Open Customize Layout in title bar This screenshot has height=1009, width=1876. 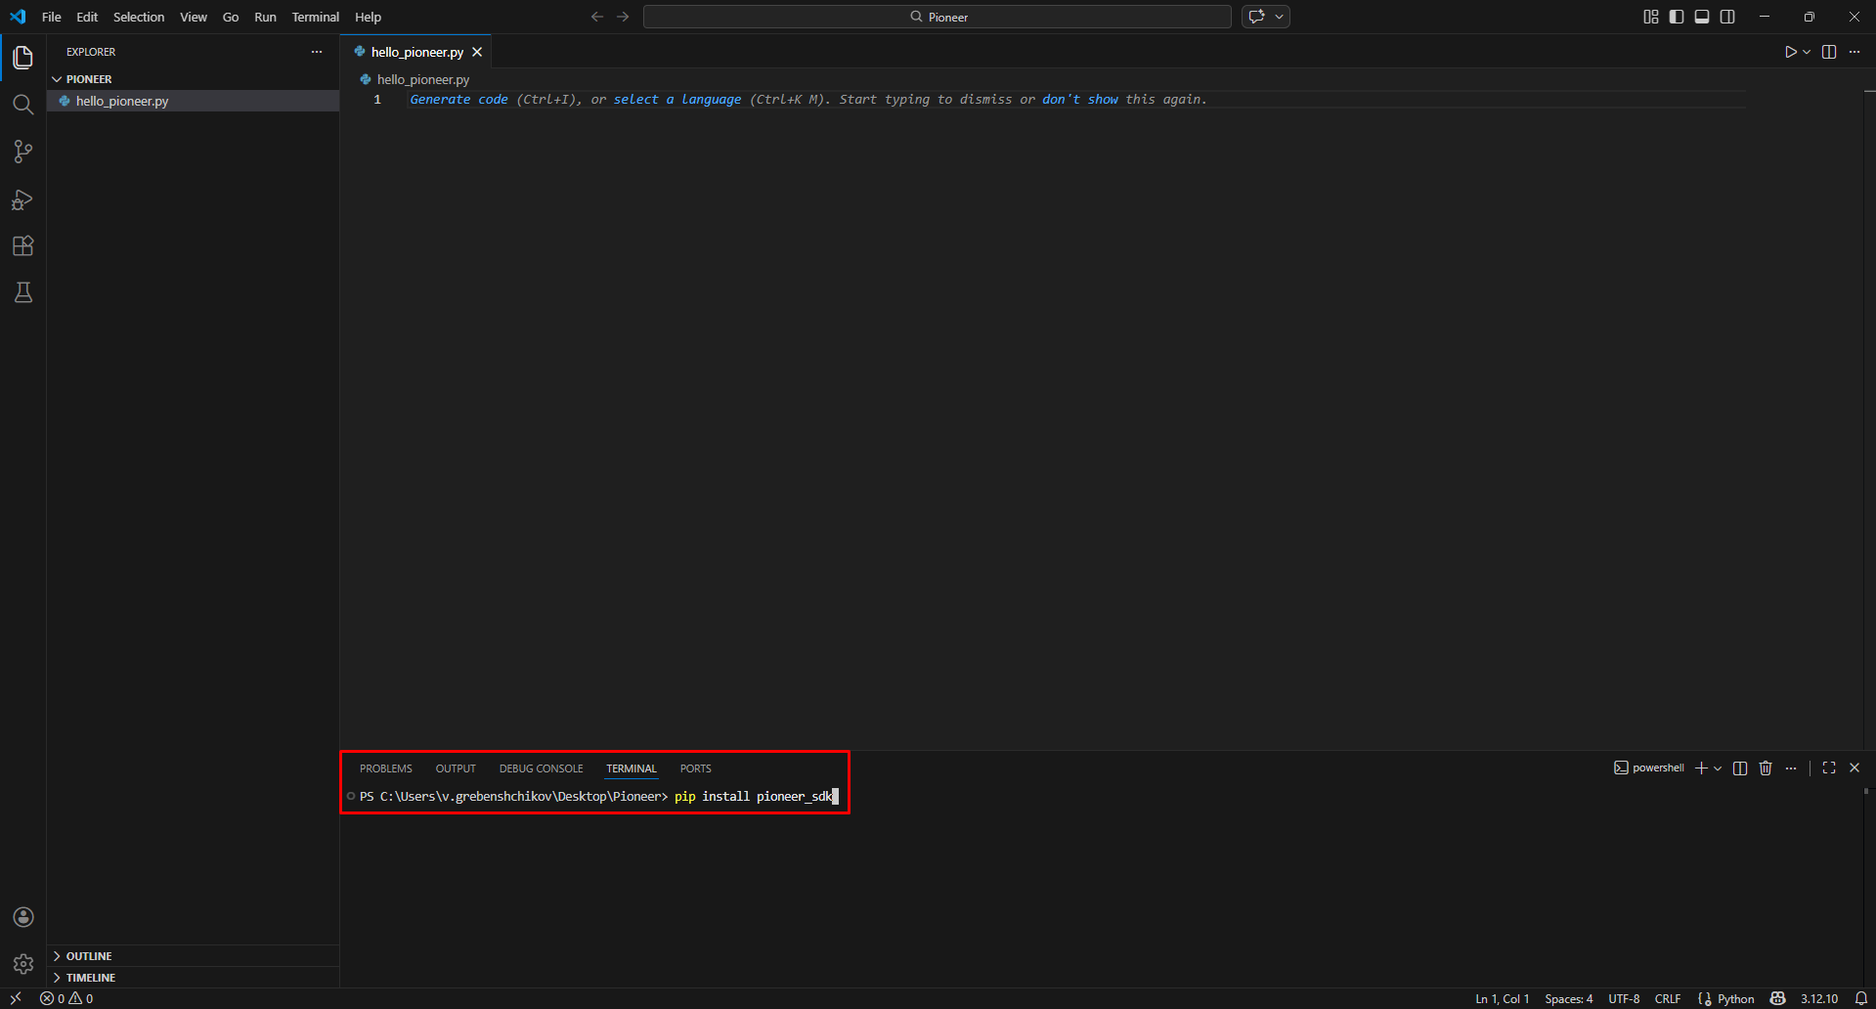[1651, 17]
